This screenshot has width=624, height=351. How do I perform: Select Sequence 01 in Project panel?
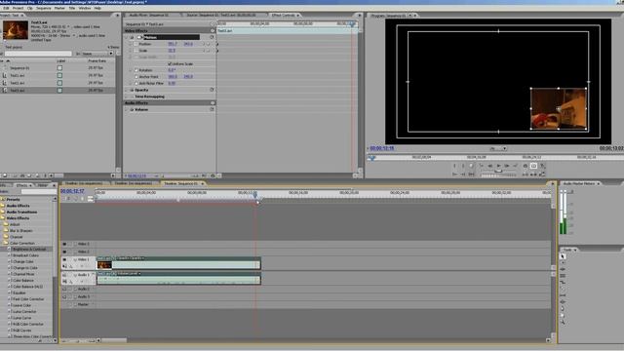(x=19, y=68)
